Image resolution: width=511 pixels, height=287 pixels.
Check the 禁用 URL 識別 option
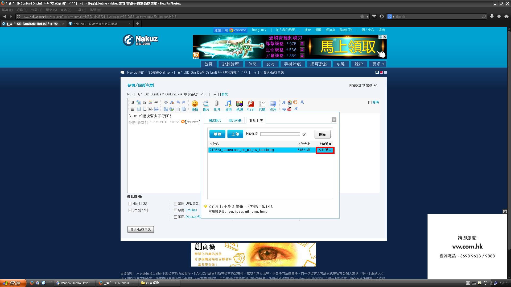175,204
